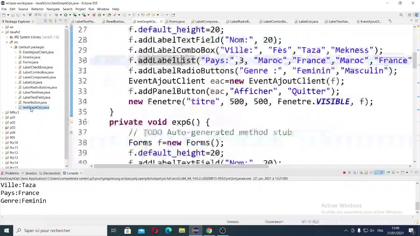
Task: Click the editor horizontal scrollbar
Action: (x=181, y=166)
